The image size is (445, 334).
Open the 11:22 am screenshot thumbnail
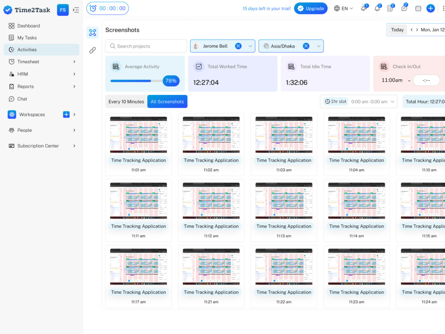pos(284,266)
